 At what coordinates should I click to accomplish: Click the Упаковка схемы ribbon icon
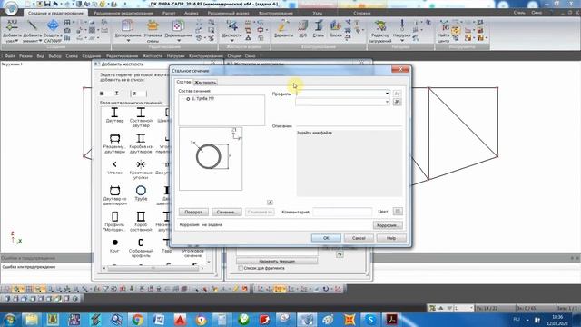153,25
